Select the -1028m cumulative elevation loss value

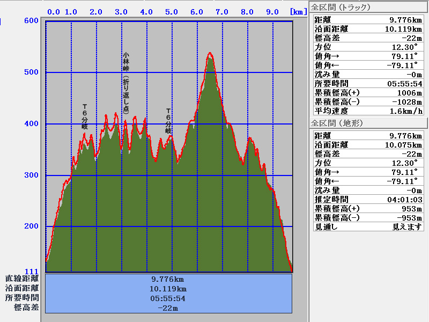point(408,102)
